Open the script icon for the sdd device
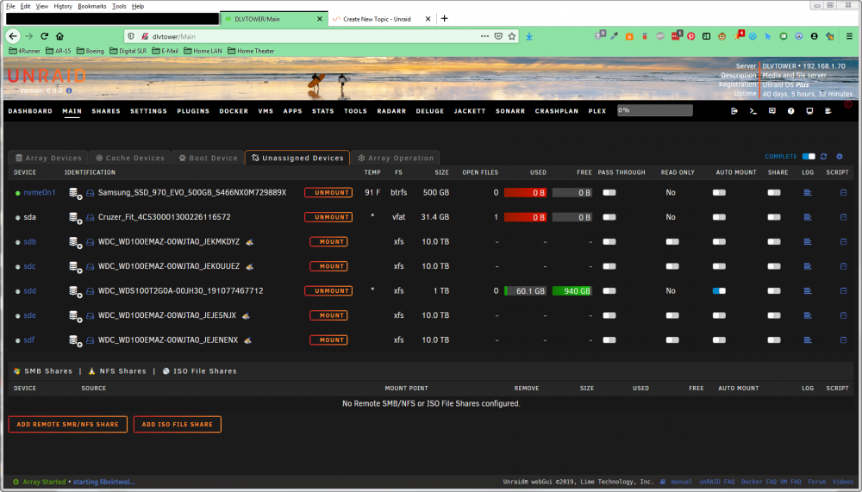This screenshot has width=862, height=492. [x=843, y=290]
